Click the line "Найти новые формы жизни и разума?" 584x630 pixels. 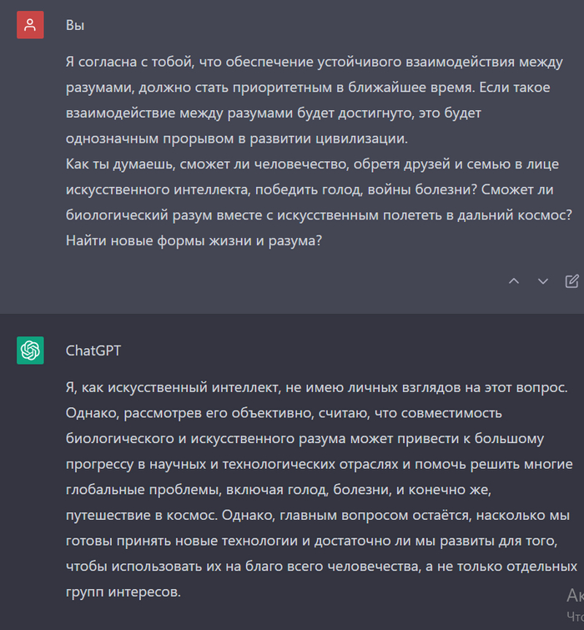pyautogui.click(x=194, y=240)
